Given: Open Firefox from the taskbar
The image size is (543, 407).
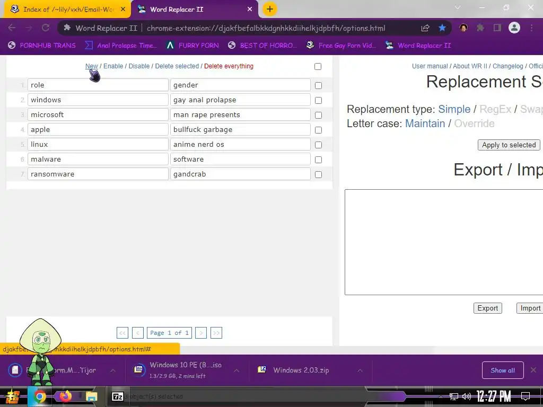Looking at the screenshot, I should click(65, 396).
